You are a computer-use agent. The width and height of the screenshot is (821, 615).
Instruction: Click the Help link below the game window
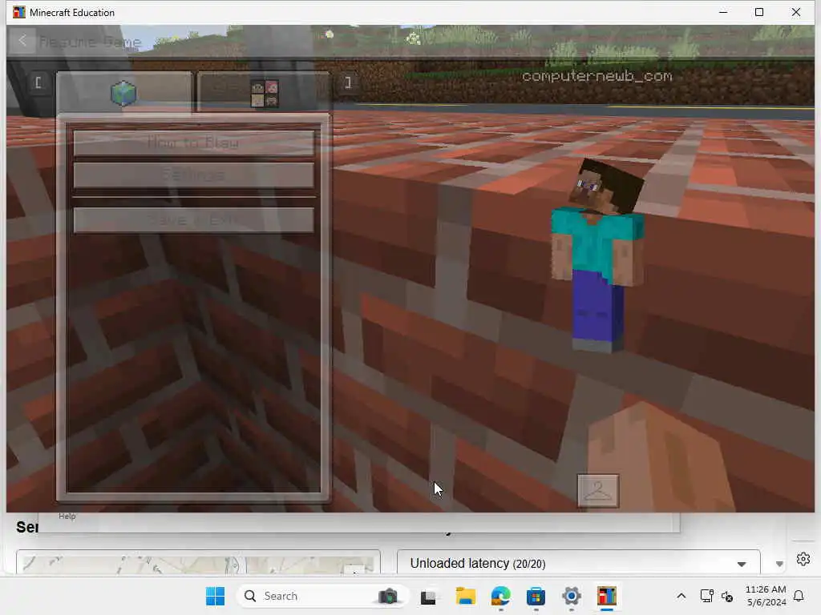(67, 517)
